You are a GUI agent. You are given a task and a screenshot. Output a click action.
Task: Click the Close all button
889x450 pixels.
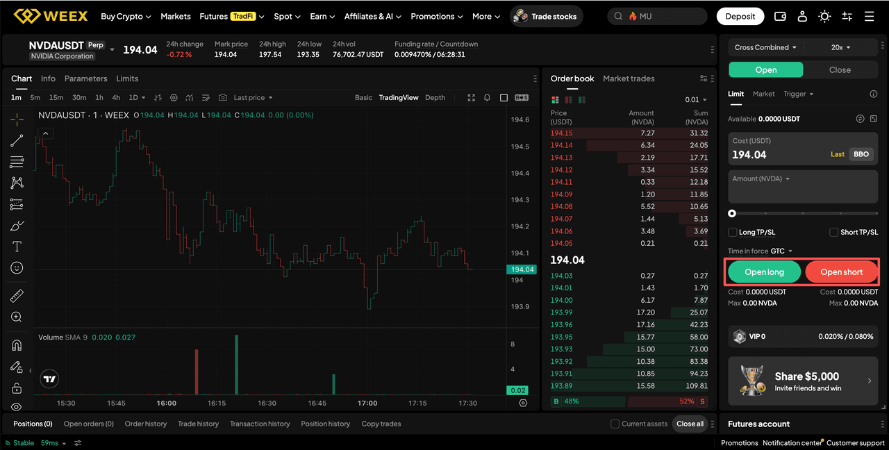(x=690, y=424)
